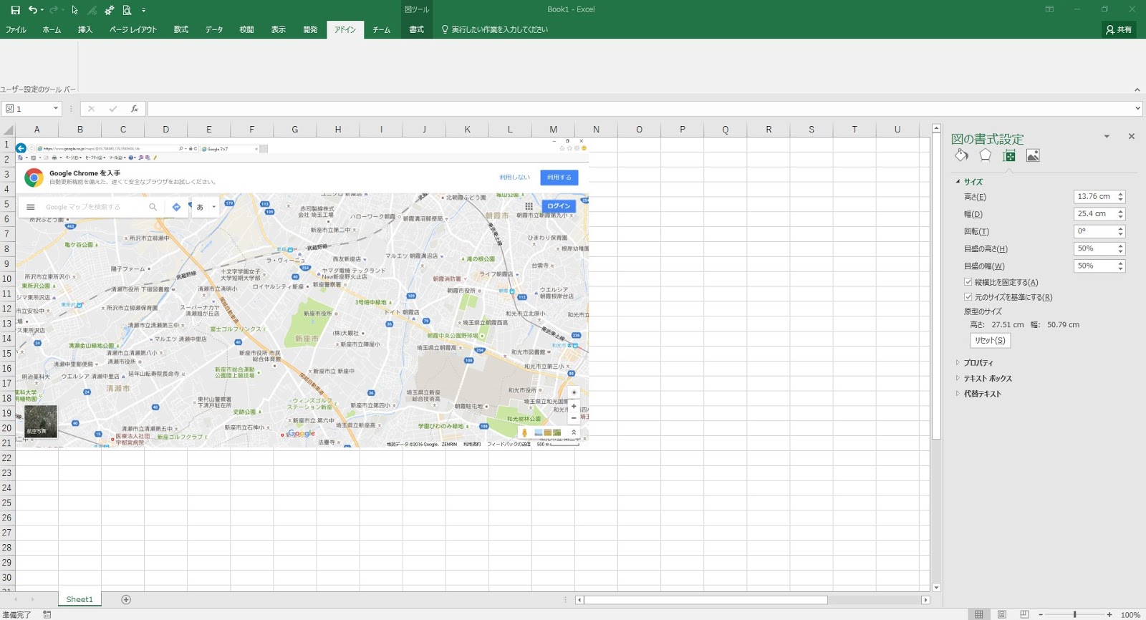Click the 100% zoom level
Image resolution: width=1146 pixels, height=620 pixels.
(x=1130, y=614)
